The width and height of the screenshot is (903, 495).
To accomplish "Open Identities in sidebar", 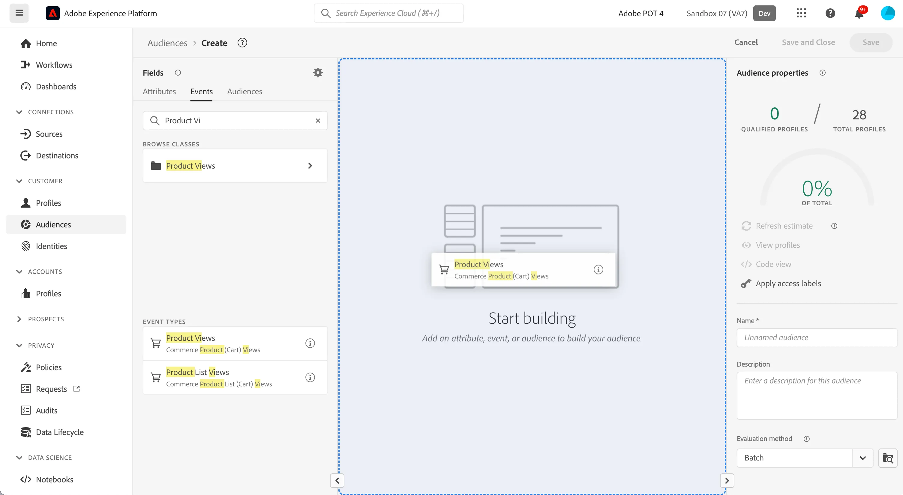I will [51, 246].
